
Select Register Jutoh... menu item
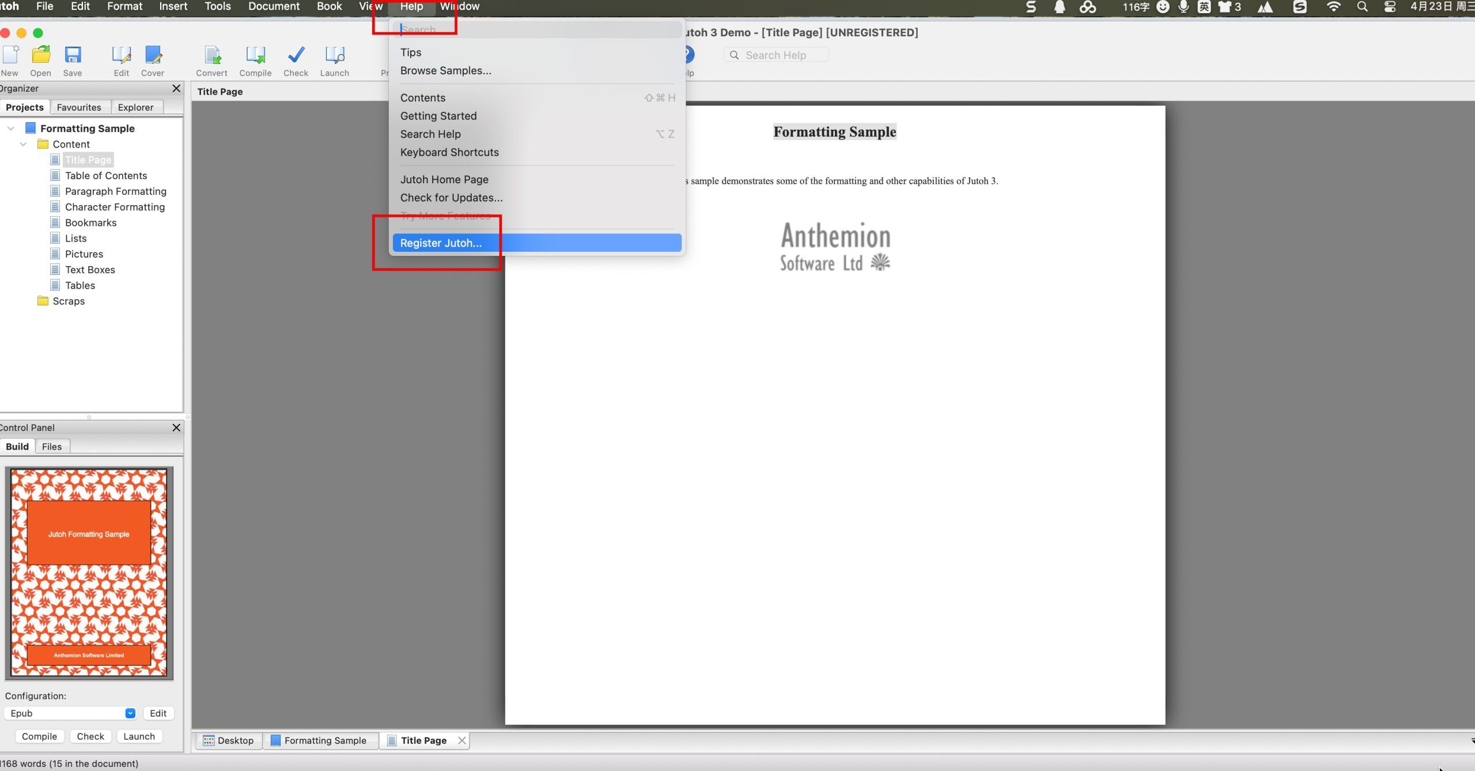click(x=441, y=243)
